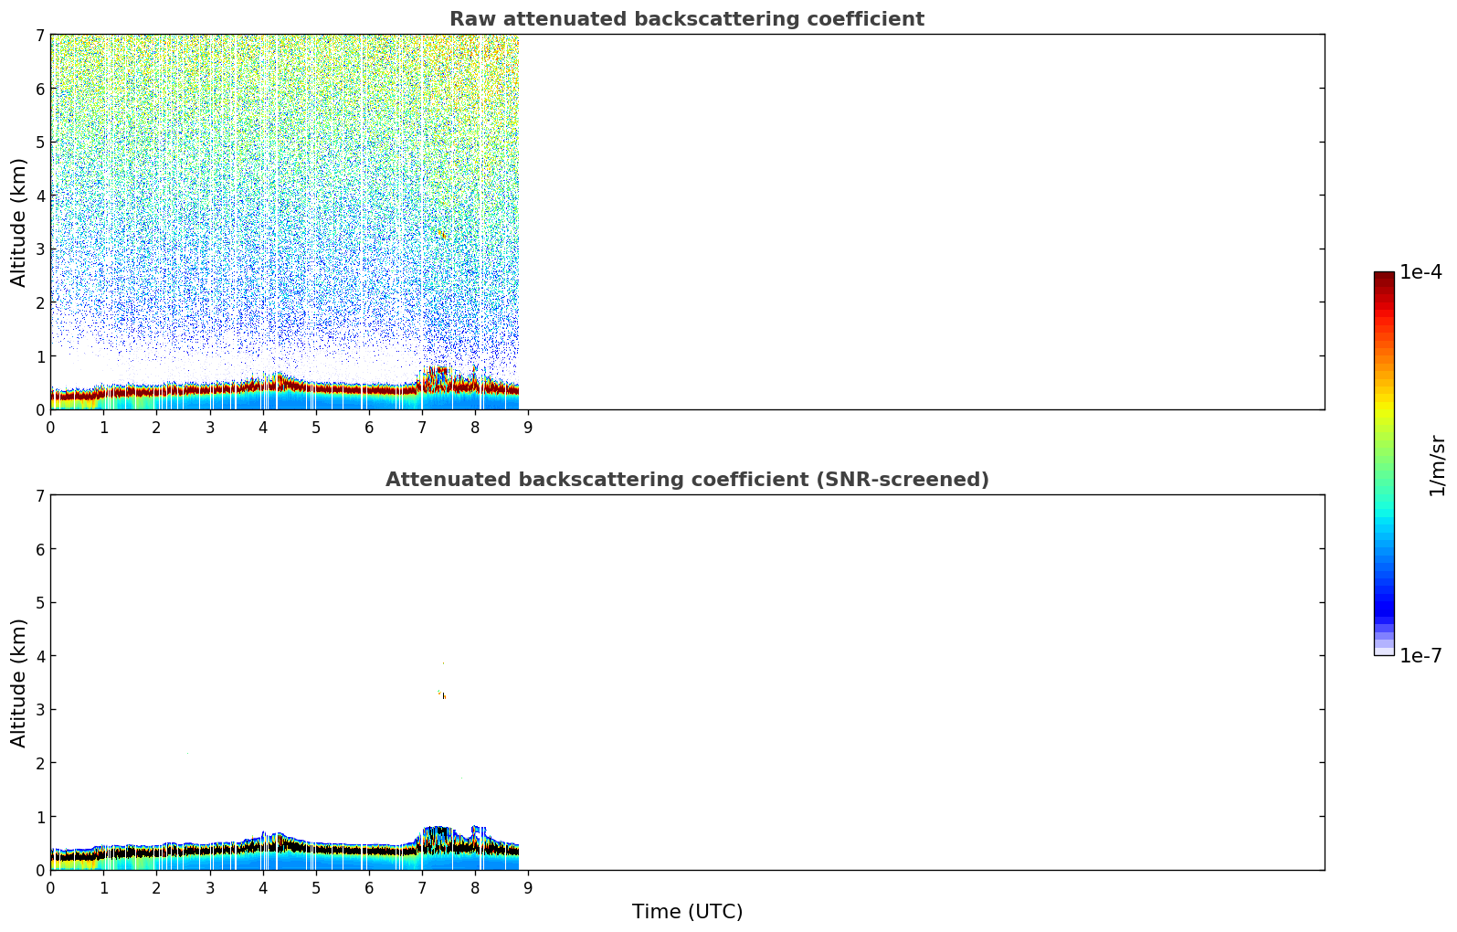The image size is (1457, 932).
Task: Click the pale bottom end of colorbar
Action: tap(1383, 651)
